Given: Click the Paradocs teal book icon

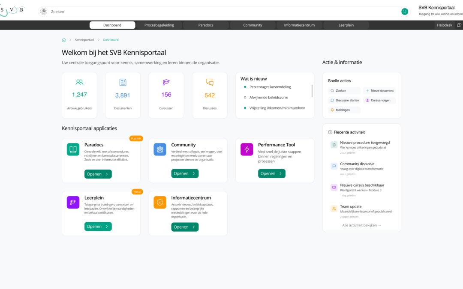Looking at the screenshot, I should click(73, 149).
